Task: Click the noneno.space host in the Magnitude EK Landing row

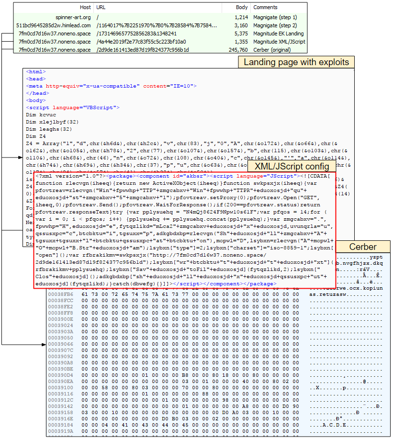Action: pos(55,34)
